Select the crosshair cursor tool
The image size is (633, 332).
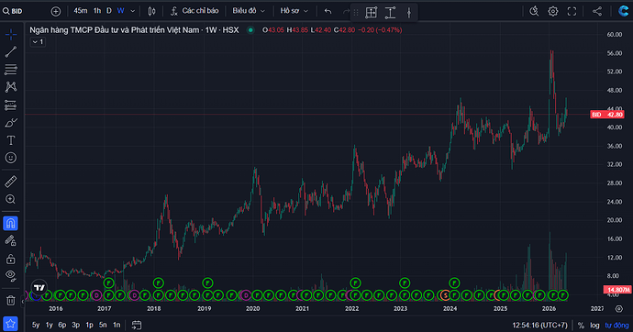click(x=11, y=34)
